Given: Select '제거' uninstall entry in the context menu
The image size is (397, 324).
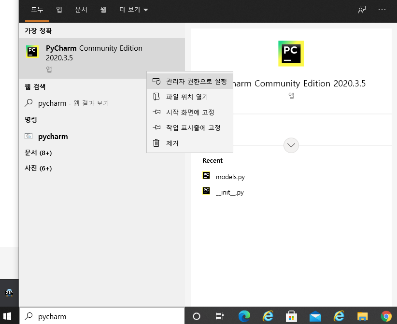Looking at the screenshot, I should [190, 143].
